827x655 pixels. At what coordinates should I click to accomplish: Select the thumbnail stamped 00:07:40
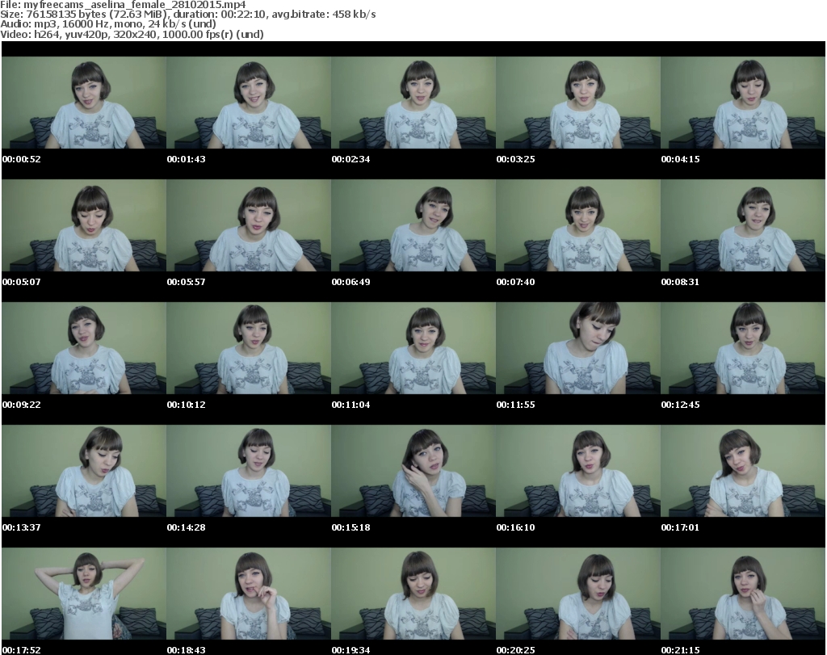pyautogui.click(x=578, y=225)
